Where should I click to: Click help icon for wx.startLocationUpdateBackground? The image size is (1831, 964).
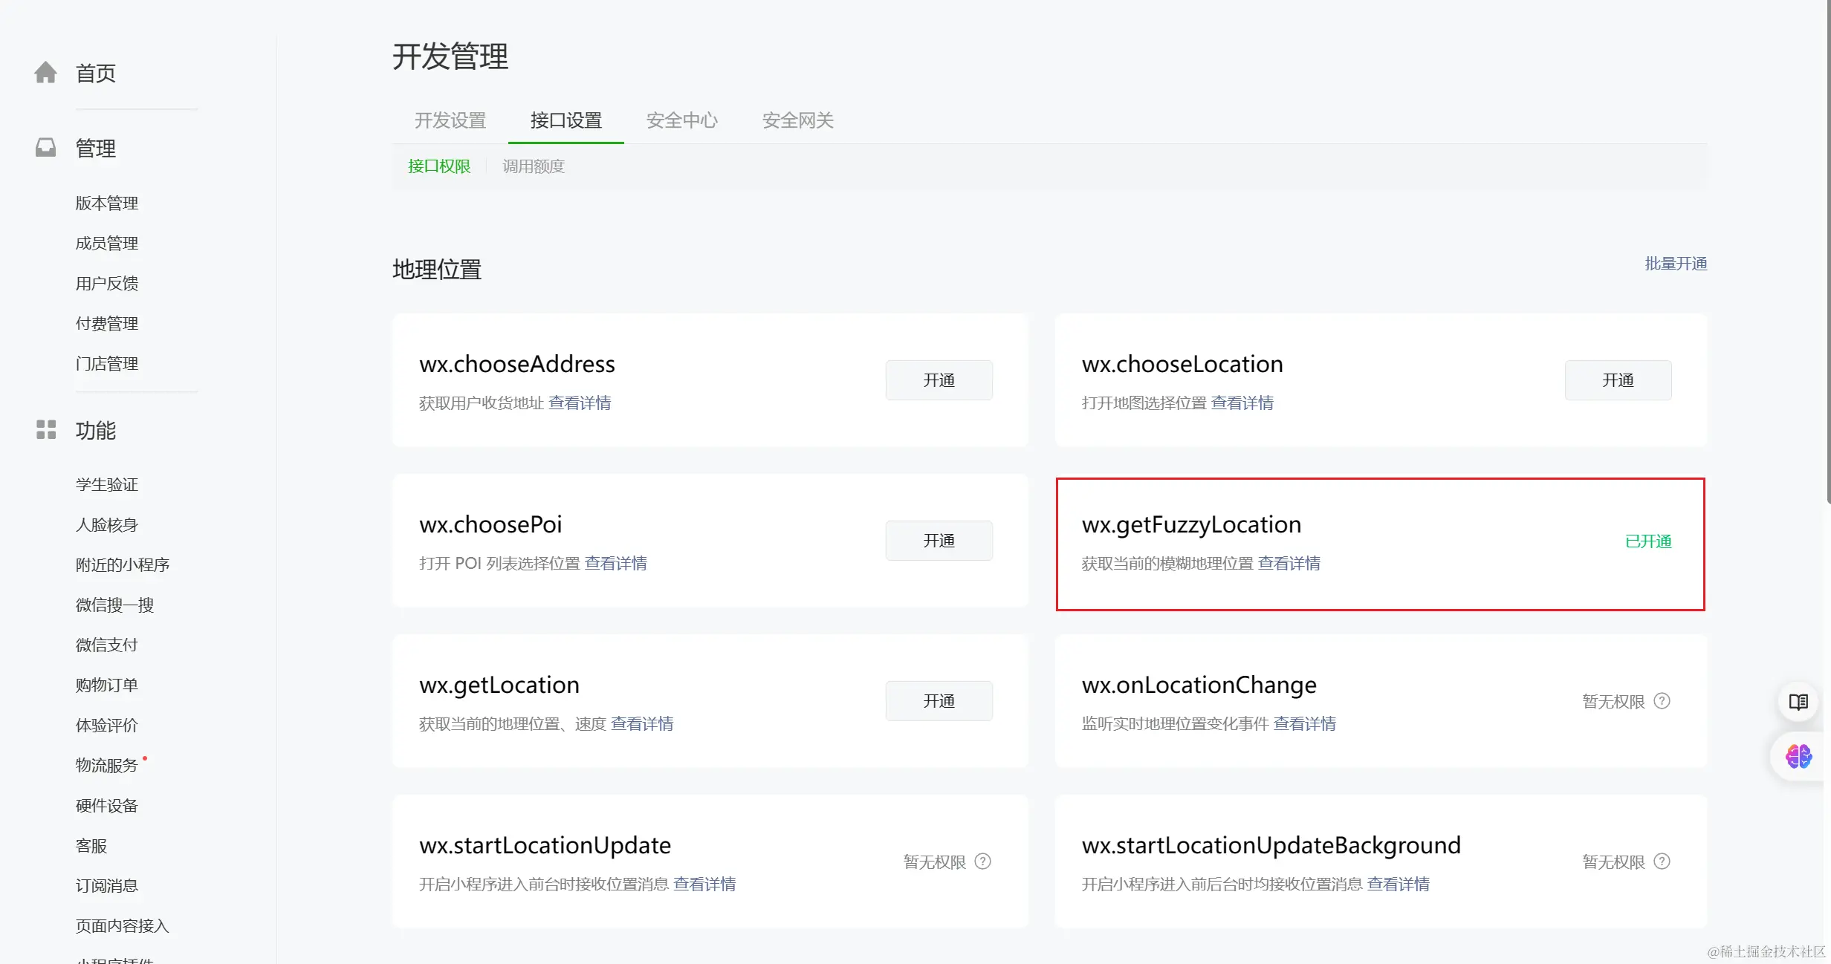click(1662, 861)
